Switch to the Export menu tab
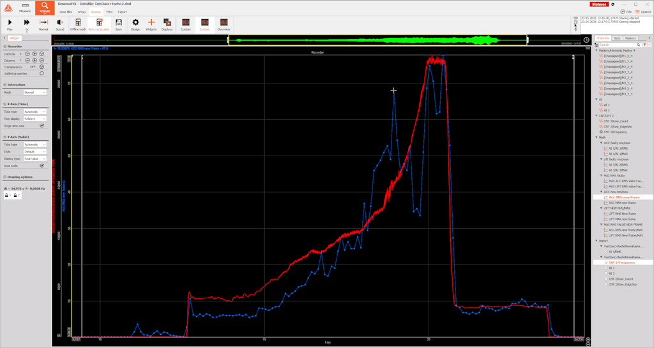 coord(122,11)
